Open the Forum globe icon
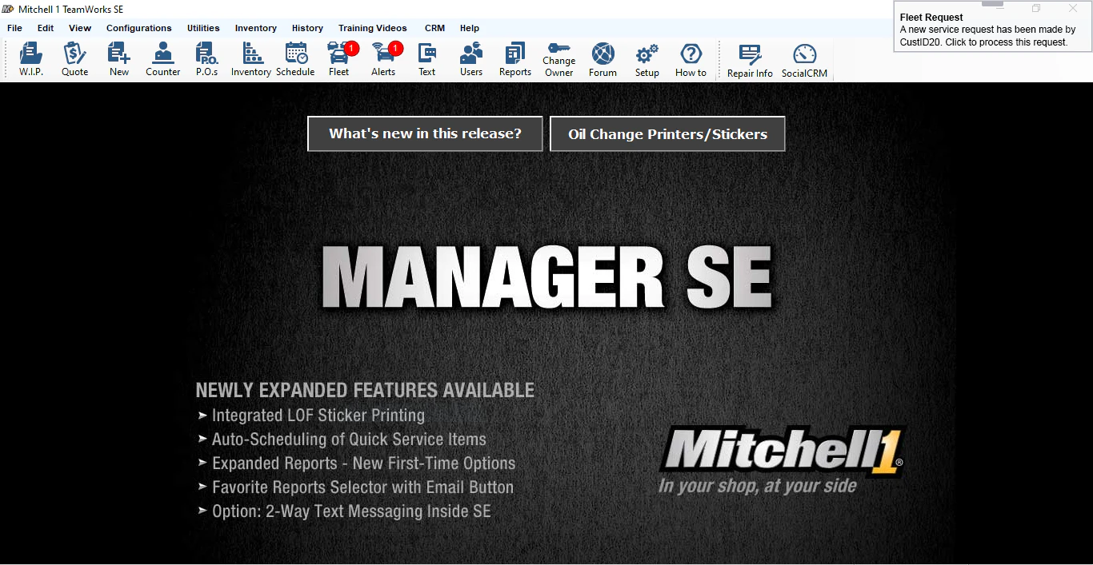Viewport: 1093px width, 565px height. [x=603, y=60]
